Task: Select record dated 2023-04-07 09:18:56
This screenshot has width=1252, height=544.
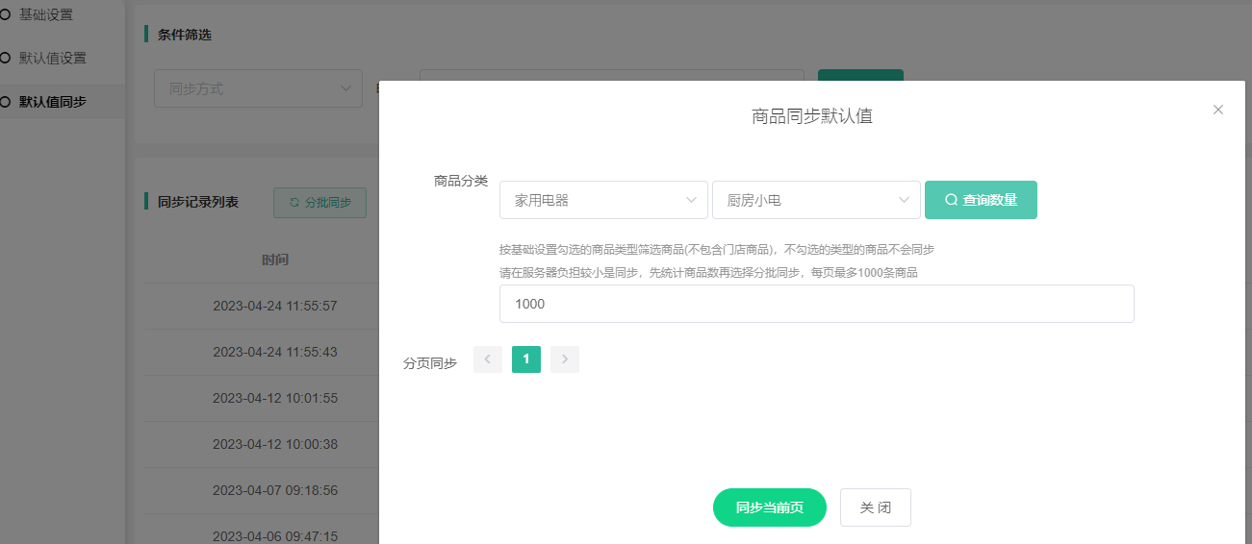Action: (x=275, y=490)
